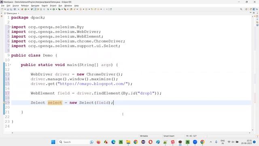The height and width of the screenshot is (146, 259).
Task: Click the toolbar Search magnifier icon
Action: click(x=241, y=9)
